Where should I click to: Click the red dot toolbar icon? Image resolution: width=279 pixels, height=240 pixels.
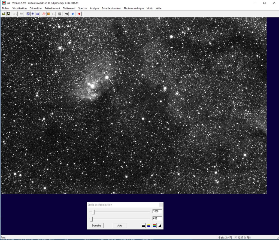click(x=79, y=14)
